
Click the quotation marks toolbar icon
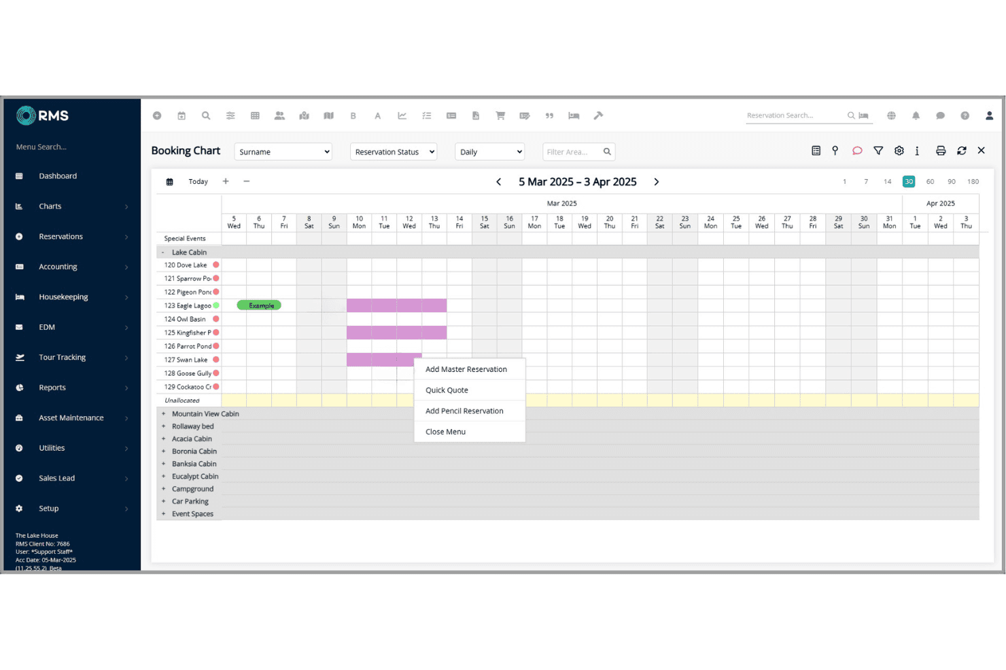click(x=549, y=116)
